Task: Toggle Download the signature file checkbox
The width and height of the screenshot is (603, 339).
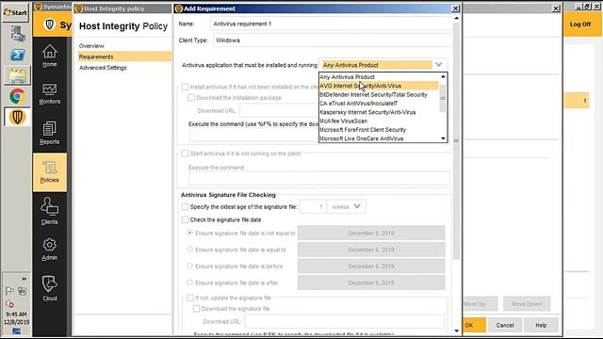Action: 196,309
